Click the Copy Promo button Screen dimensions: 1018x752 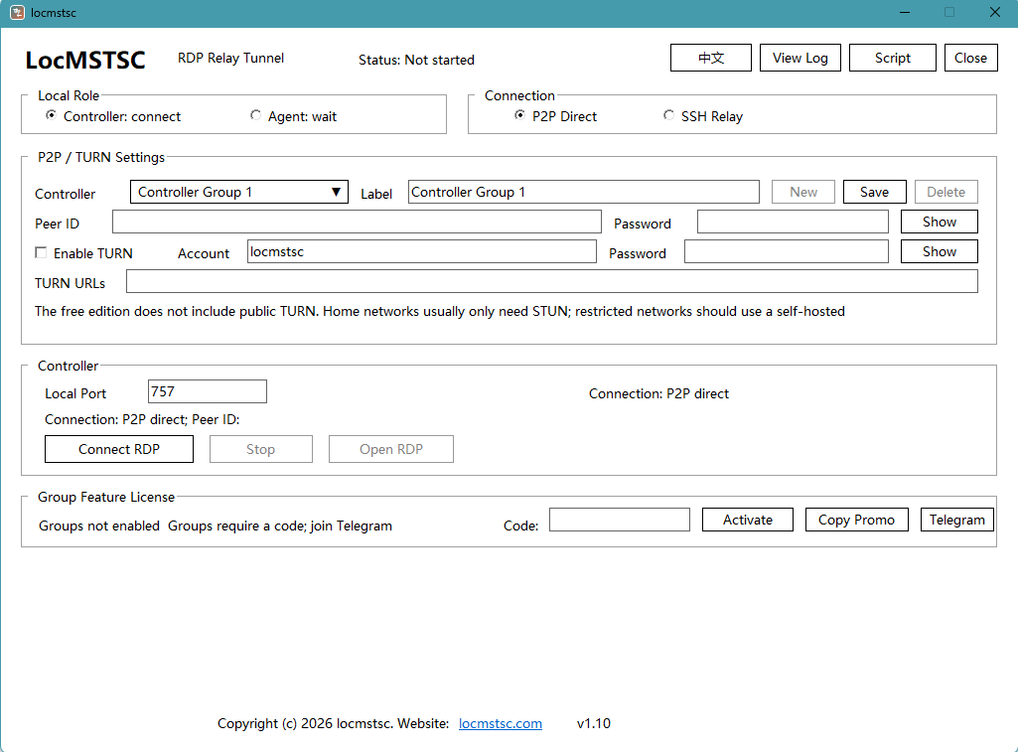(856, 520)
